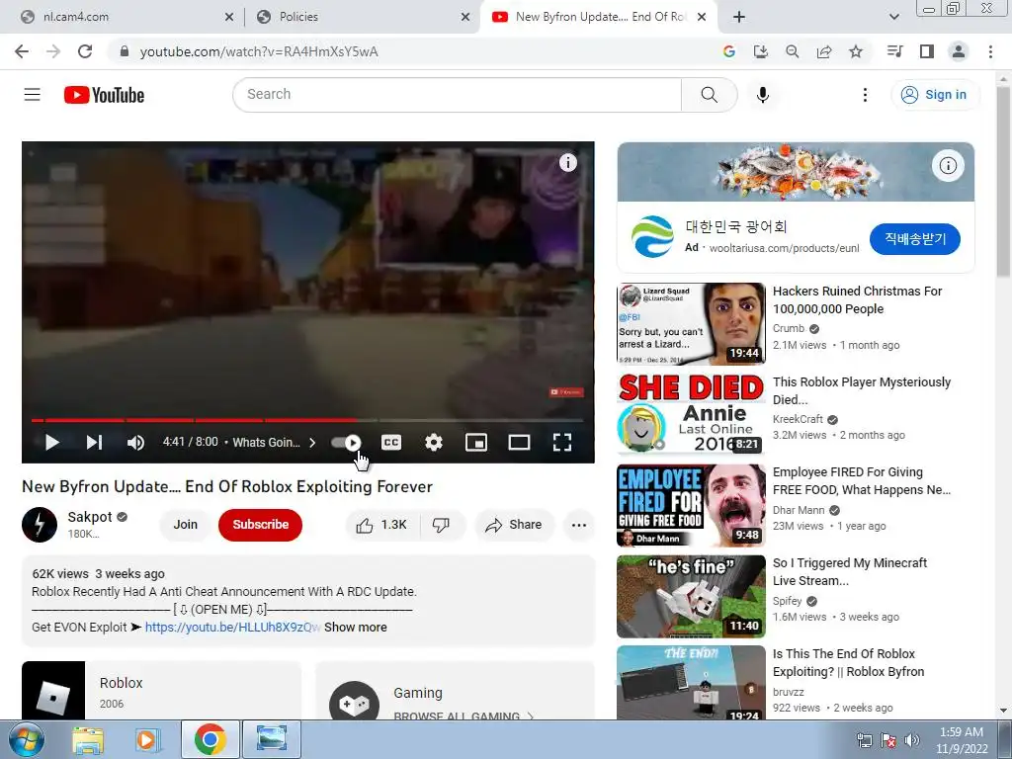Image resolution: width=1012 pixels, height=759 pixels.
Task: Skip to the next video
Action: tap(94, 442)
